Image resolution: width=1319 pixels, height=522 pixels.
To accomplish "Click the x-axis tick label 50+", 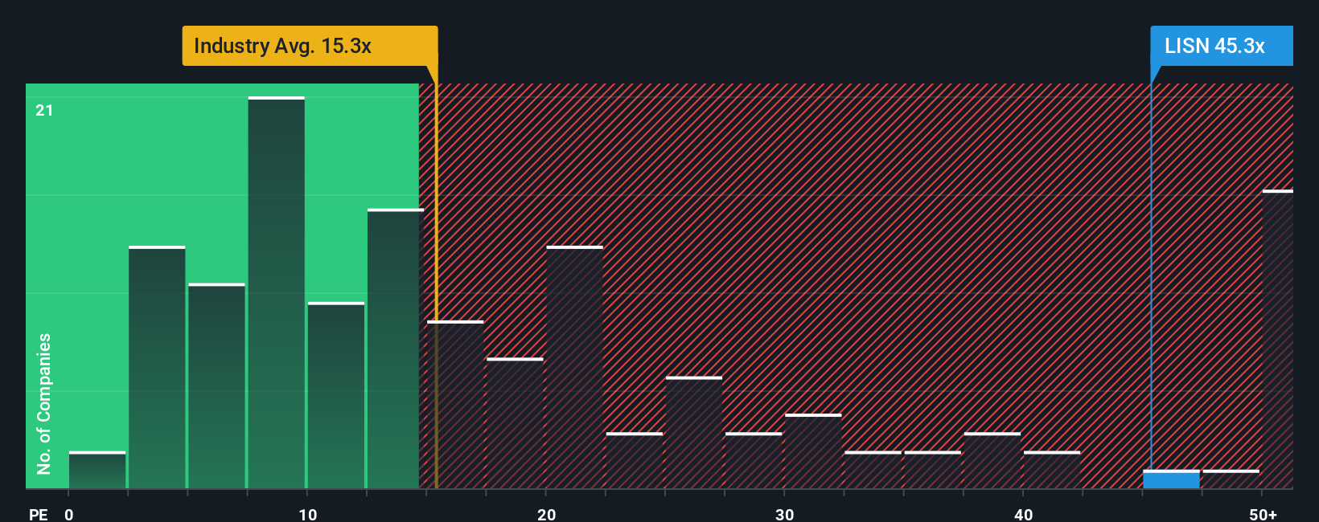I will pyautogui.click(x=1263, y=515).
